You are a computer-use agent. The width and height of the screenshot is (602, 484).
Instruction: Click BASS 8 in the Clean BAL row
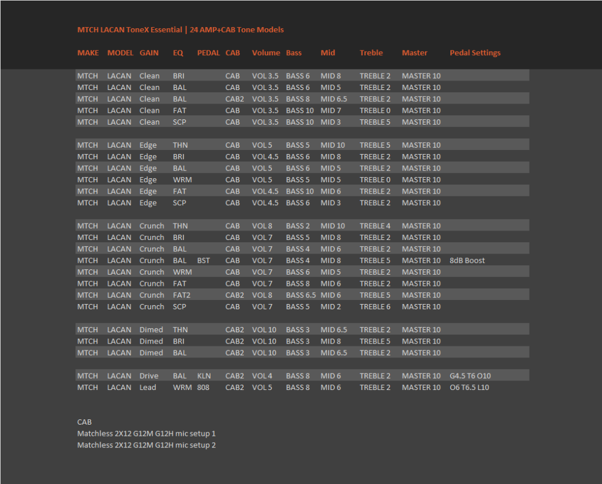[297, 99]
